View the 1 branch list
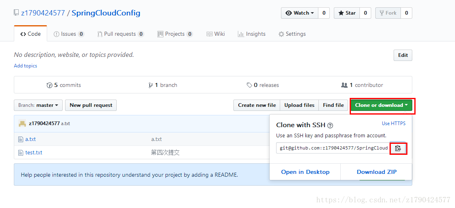The image size is (455, 208). pyautogui.click(x=163, y=85)
